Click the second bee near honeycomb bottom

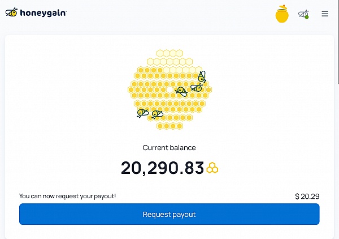[157, 114]
